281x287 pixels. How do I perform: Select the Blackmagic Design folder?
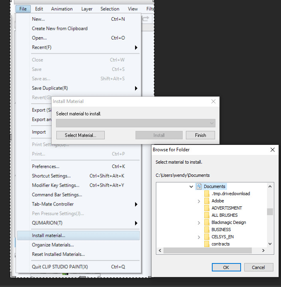(x=229, y=222)
